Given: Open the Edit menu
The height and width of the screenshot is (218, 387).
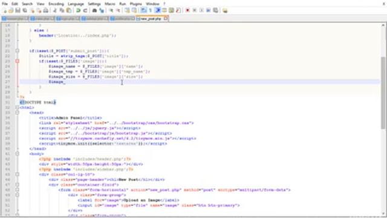Looking at the screenshot, I should [x=15, y=4].
